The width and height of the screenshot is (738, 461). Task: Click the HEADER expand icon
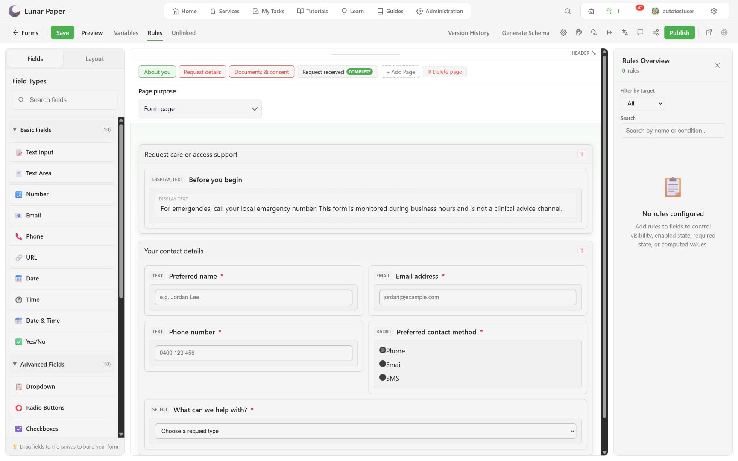tap(594, 53)
